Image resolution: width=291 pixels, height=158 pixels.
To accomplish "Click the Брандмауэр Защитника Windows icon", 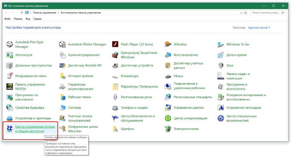I will 115,55.
